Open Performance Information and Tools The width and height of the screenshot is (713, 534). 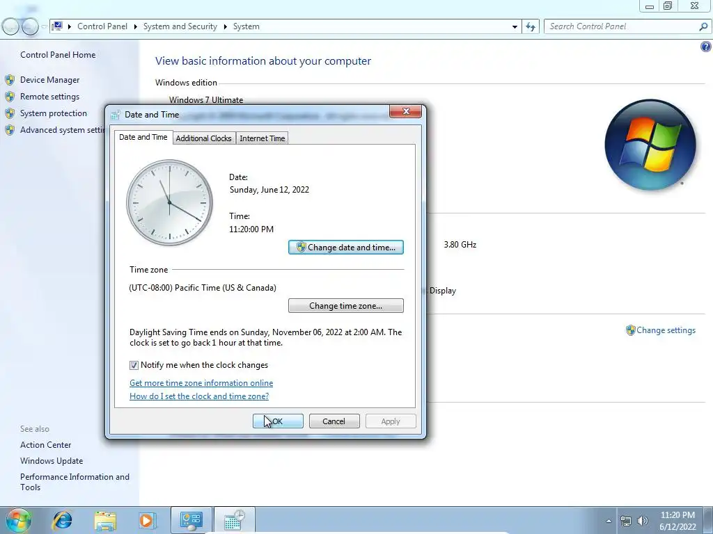[75, 482]
